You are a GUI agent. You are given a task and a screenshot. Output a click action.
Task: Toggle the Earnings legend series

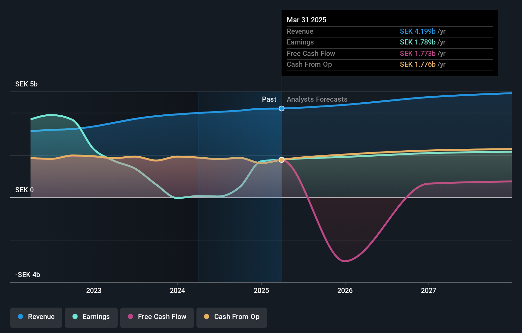(x=91, y=317)
